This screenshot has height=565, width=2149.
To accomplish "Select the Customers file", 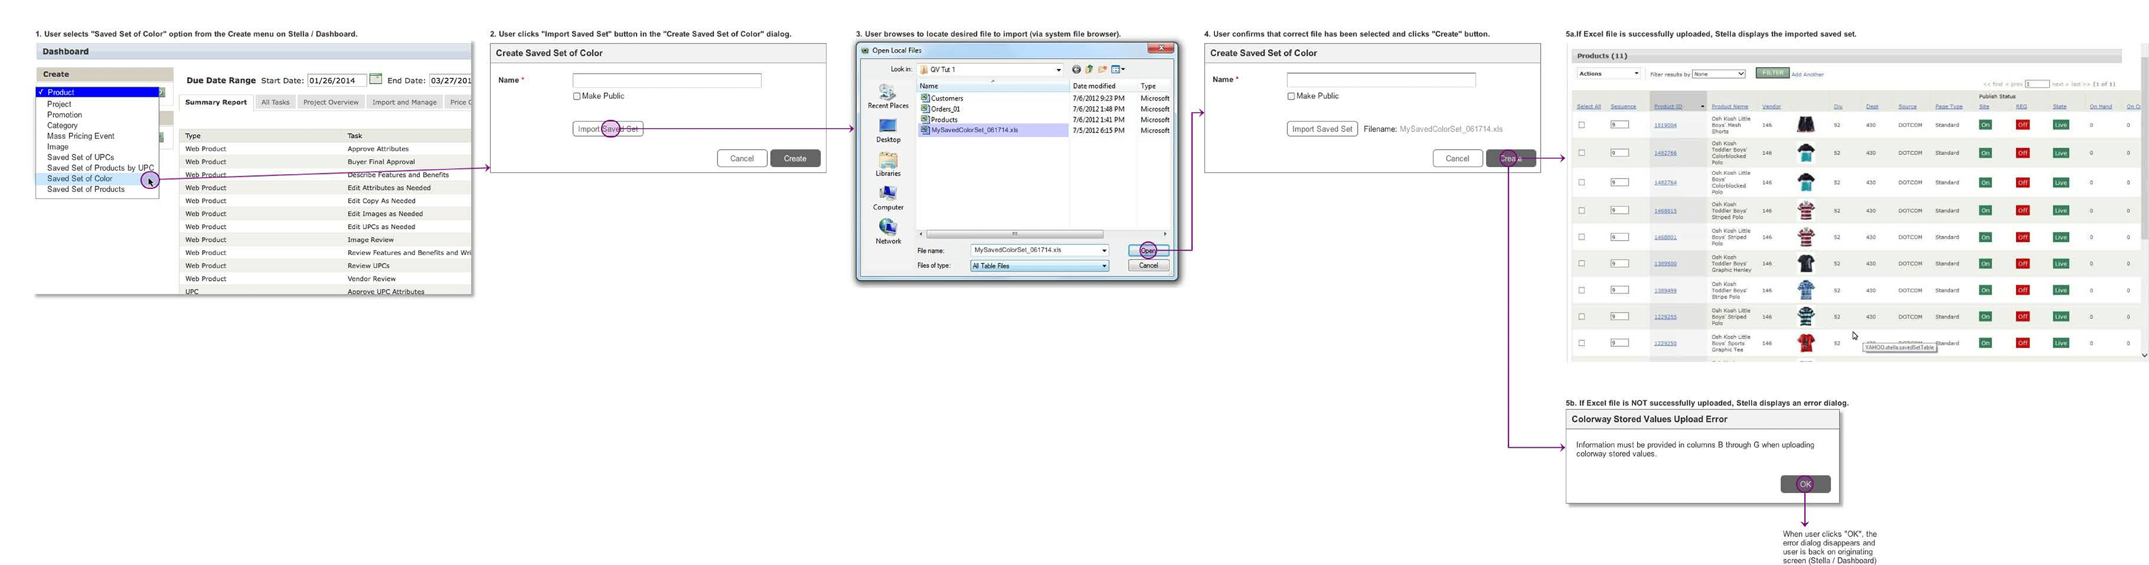I will pos(942,98).
